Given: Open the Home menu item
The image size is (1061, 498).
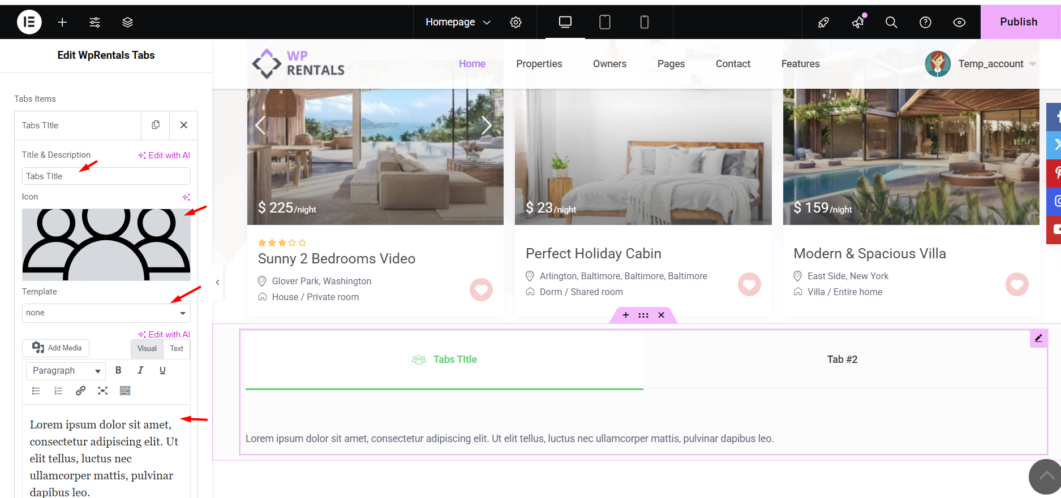Looking at the screenshot, I should click(472, 64).
